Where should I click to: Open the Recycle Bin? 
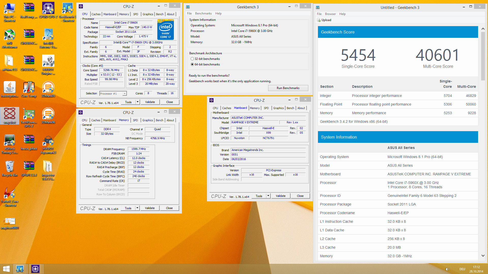(x=9, y=169)
